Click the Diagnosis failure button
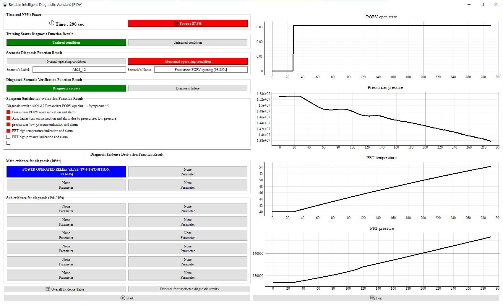503x305 pixels. tap(188, 88)
